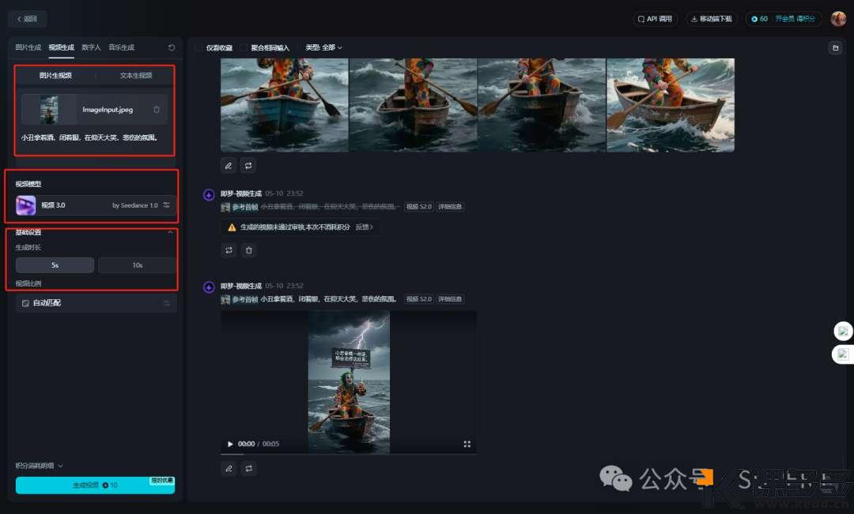Open video model settings sliders icon
The height and width of the screenshot is (514, 854).
[166, 205]
